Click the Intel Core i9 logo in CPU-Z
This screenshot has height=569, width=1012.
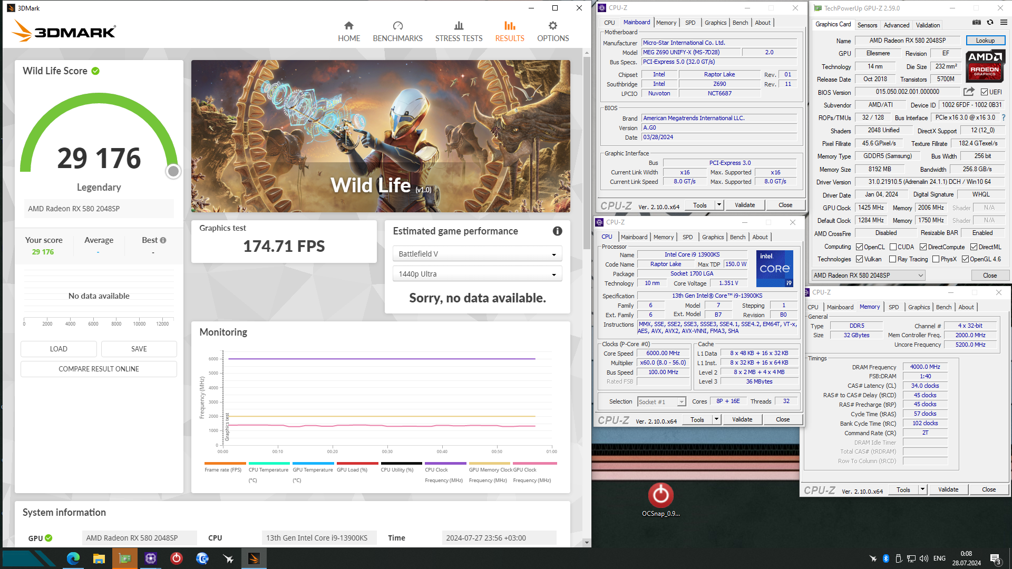tap(774, 269)
